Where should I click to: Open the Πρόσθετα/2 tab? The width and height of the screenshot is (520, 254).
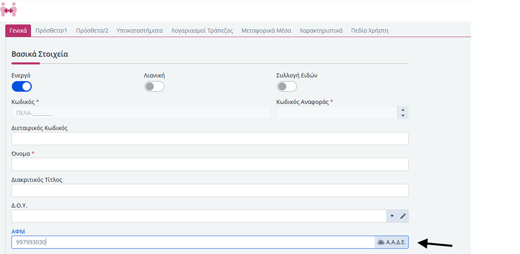[x=92, y=31]
